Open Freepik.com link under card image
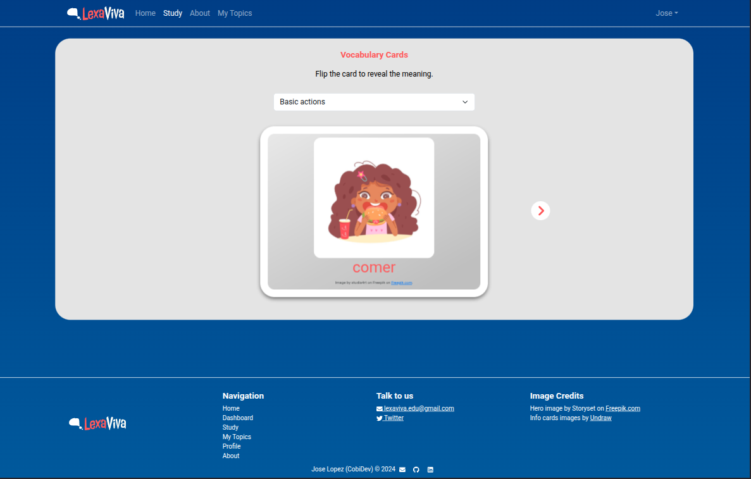The image size is (751, 479). (401, 283)
